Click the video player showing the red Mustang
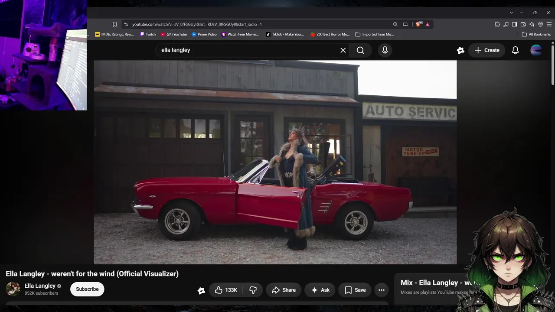Viewport: 555px width, 312px height. [275, 162]
